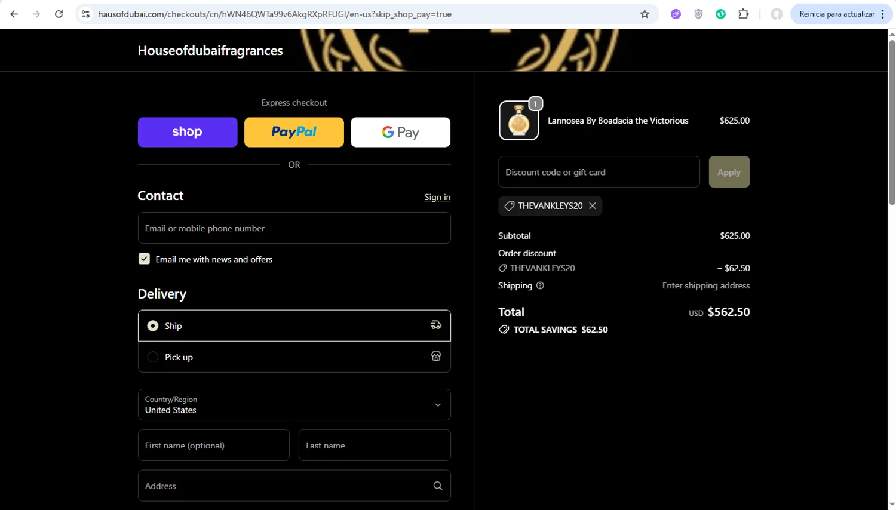The height and width of the screenshot is (510, 896).
Task: Click Houseofdubaifragrances store name
Action: click(x=210, y=51)
